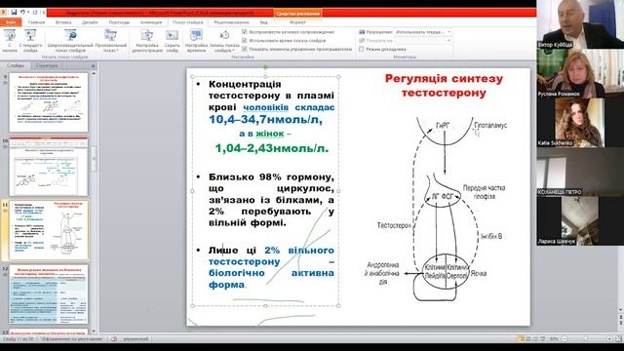624x351 pixels.
Task: Click the language indicator украинский
Action: point(136,339)
